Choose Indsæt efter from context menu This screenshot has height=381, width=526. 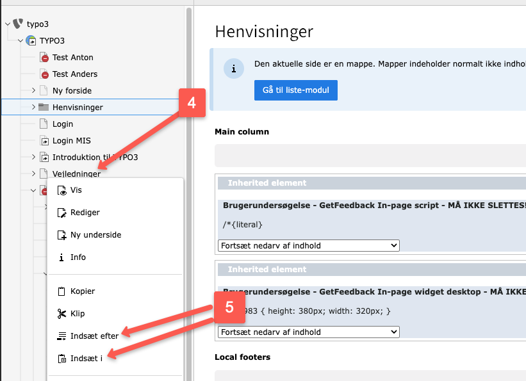[94, 336]
